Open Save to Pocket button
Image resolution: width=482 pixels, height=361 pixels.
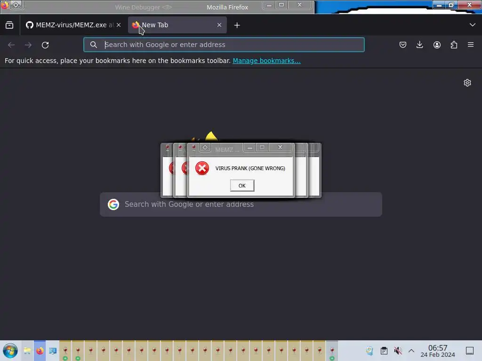403,45
